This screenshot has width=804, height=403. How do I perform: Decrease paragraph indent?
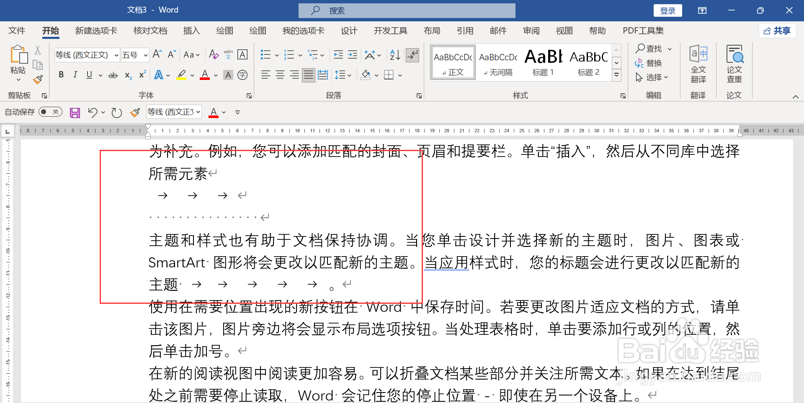[x=338, y=55]
